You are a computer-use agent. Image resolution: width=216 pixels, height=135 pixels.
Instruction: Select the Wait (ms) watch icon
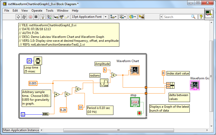coord(38,61)
